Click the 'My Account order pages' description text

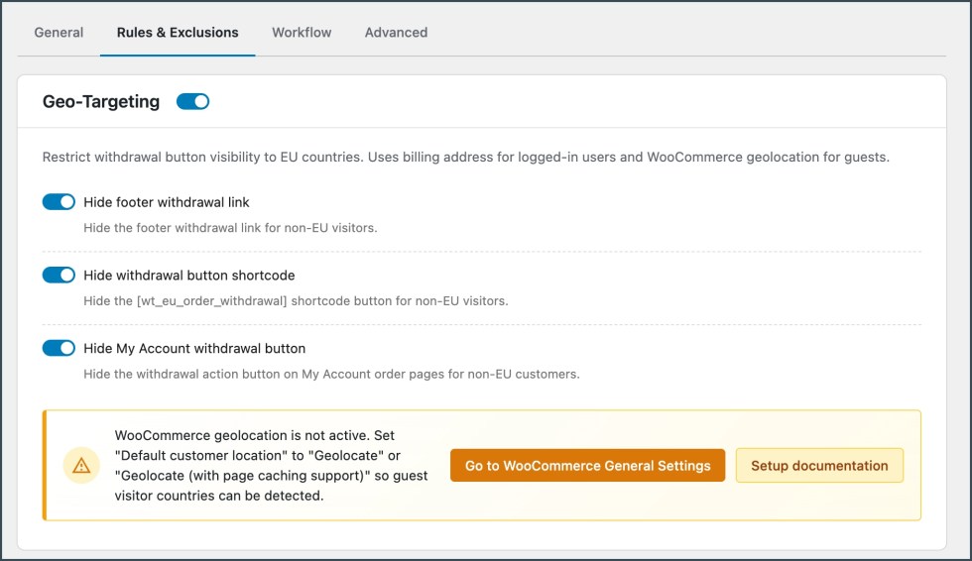point(331,374)
